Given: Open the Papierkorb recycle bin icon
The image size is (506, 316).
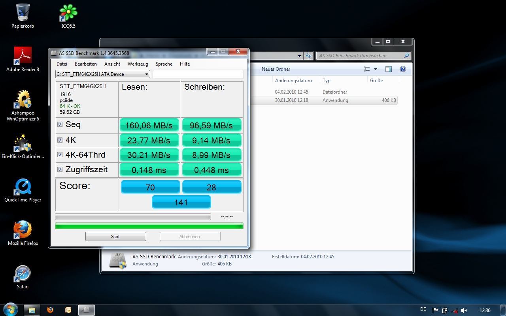Looking at the screenshot, I should point(23,16).
